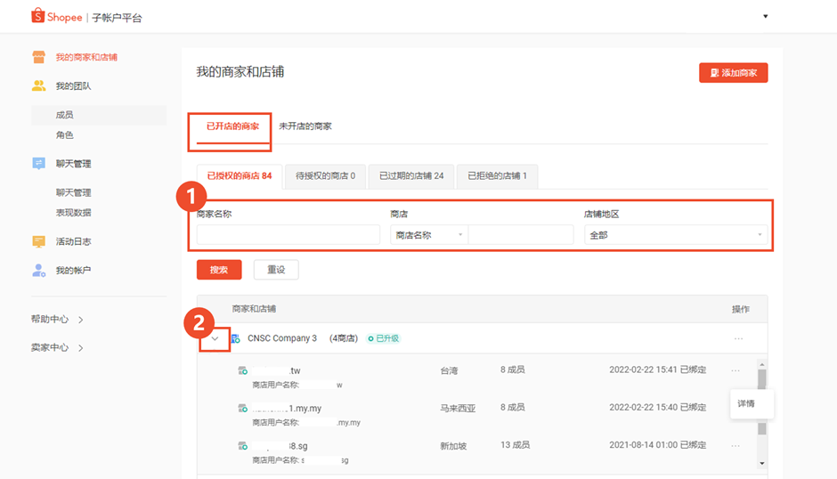Open the 店铺地区 region dropdown

tap(675, 235)
